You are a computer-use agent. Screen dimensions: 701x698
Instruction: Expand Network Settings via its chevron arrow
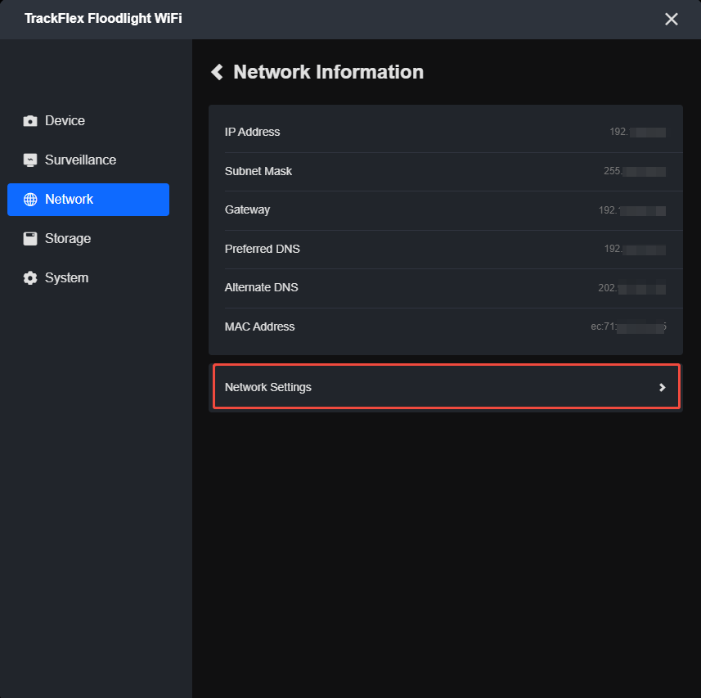[x=662, y=387]
